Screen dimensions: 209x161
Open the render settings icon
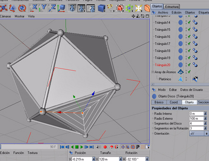90,8
